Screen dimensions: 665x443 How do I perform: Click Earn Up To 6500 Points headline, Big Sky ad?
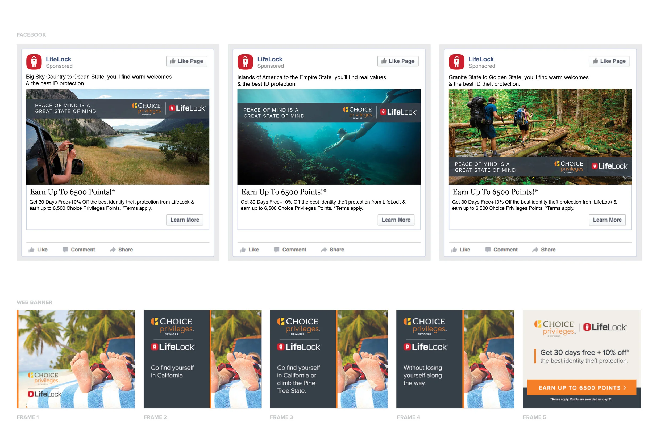coord(72,192)
